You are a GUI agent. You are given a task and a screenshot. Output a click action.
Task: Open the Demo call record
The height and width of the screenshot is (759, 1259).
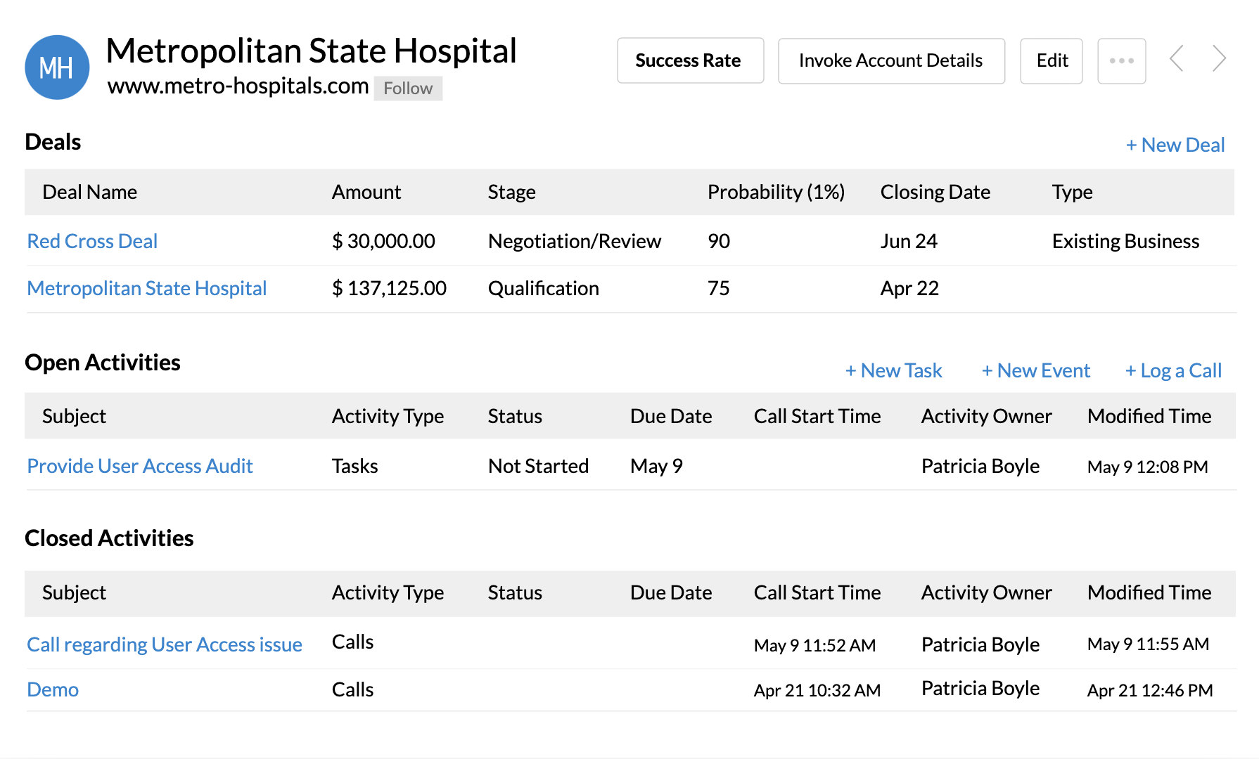pos(53,689)
